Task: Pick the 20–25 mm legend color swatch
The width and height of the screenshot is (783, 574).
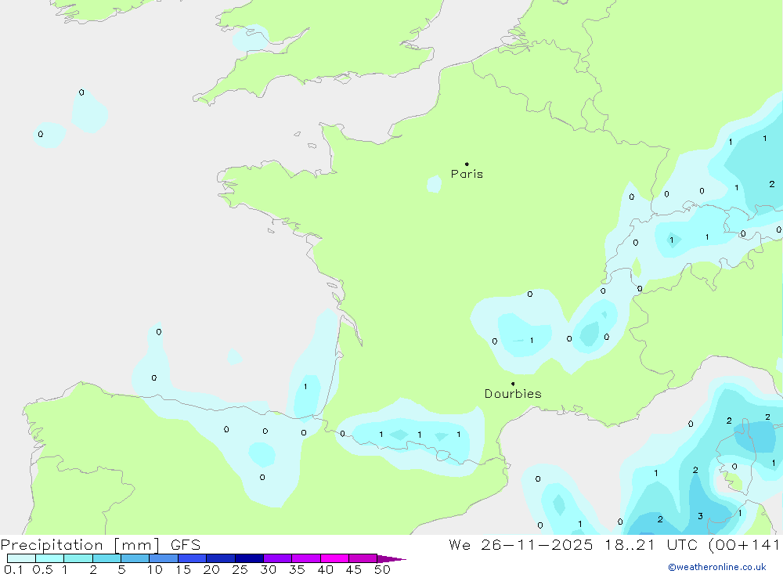Action: (221, 558)
